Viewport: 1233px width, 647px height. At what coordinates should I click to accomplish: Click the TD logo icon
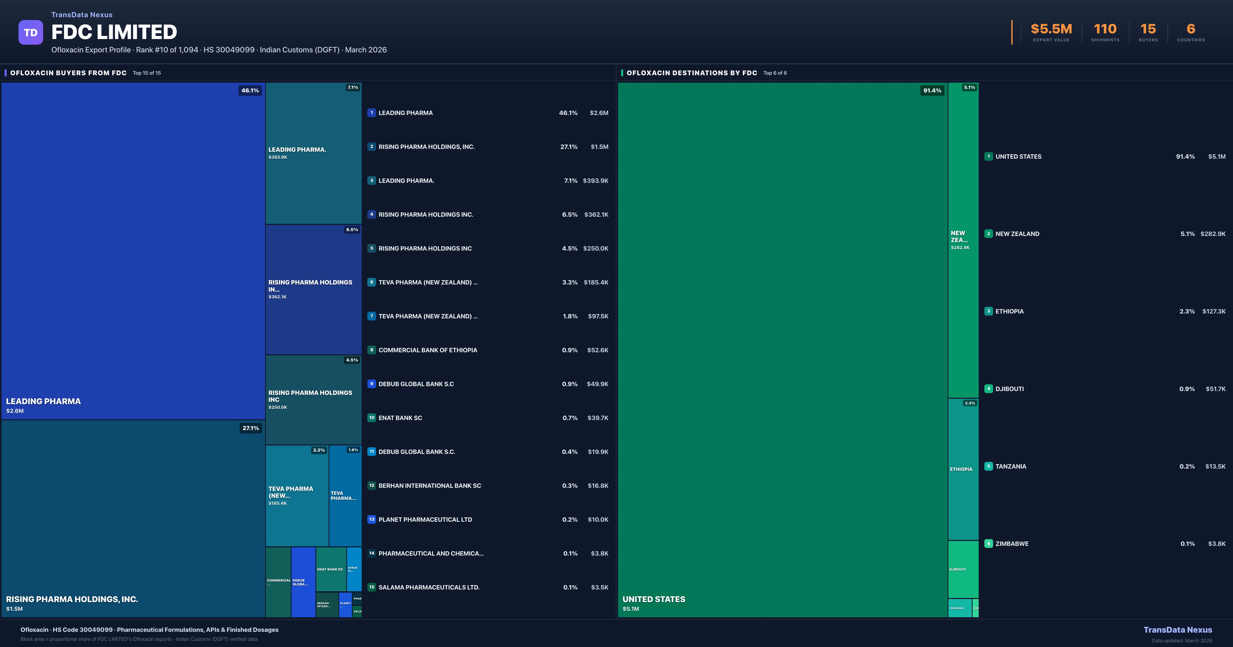click(x=31, y=33)
